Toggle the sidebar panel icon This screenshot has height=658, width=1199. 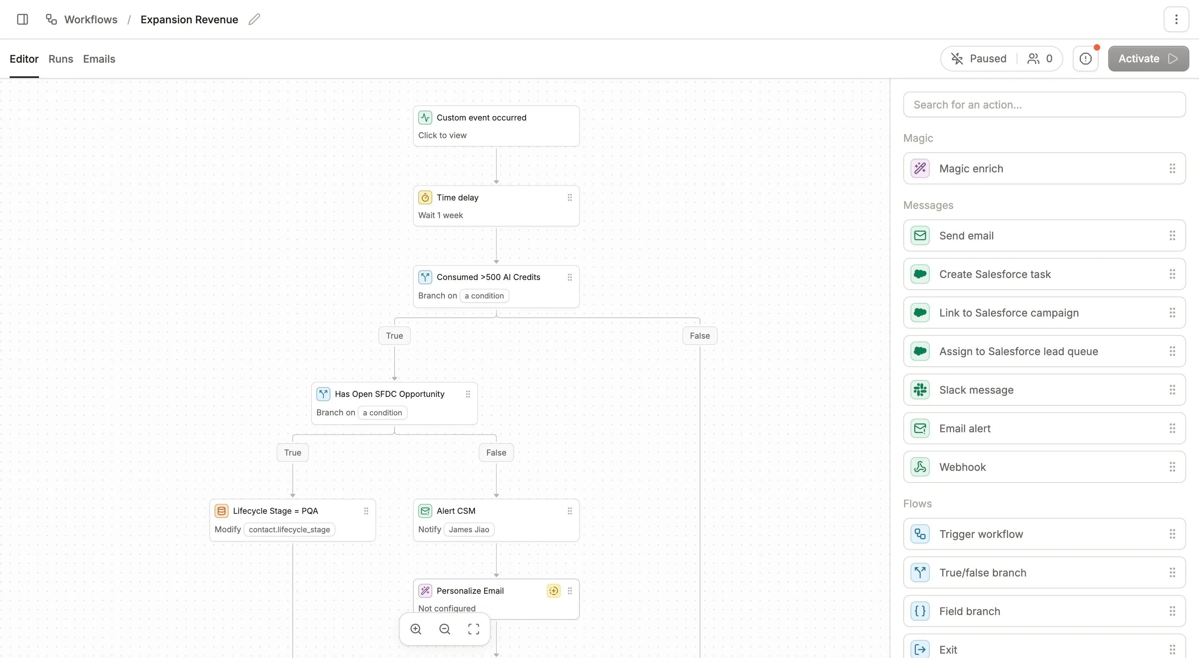pyautogui.click(x=23, y=20)
